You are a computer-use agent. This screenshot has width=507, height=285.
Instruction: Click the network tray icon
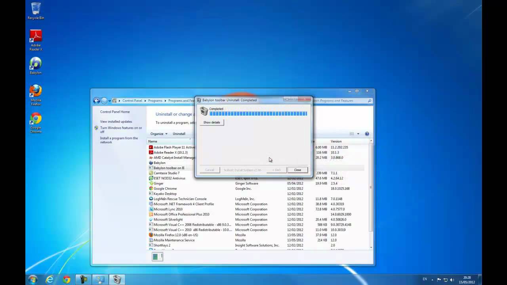[446, 280]
